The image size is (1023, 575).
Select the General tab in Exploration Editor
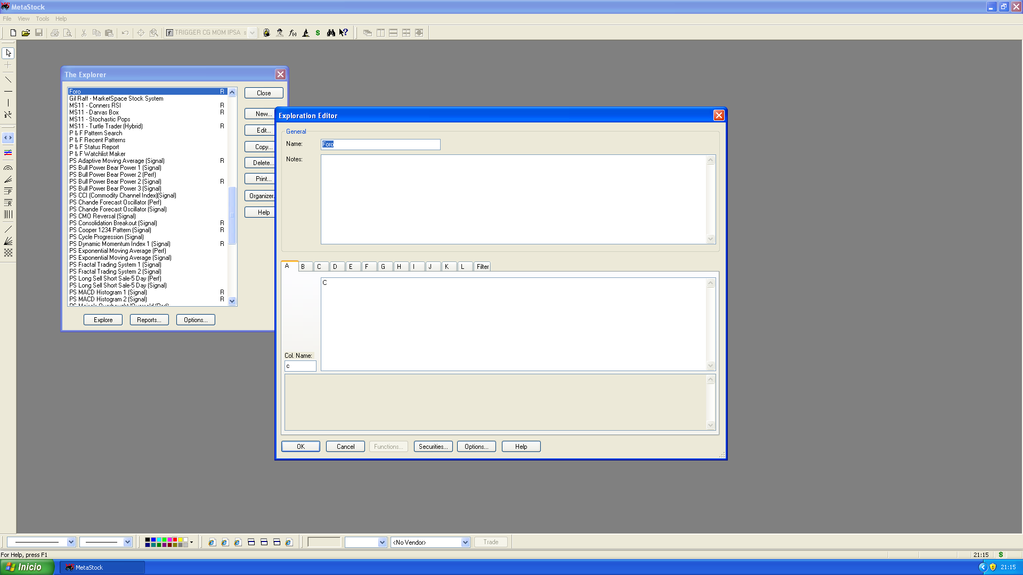[295, 132]
